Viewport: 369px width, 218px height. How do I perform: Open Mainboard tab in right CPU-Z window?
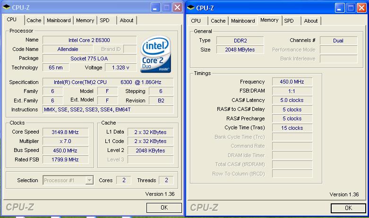(243, 21)
